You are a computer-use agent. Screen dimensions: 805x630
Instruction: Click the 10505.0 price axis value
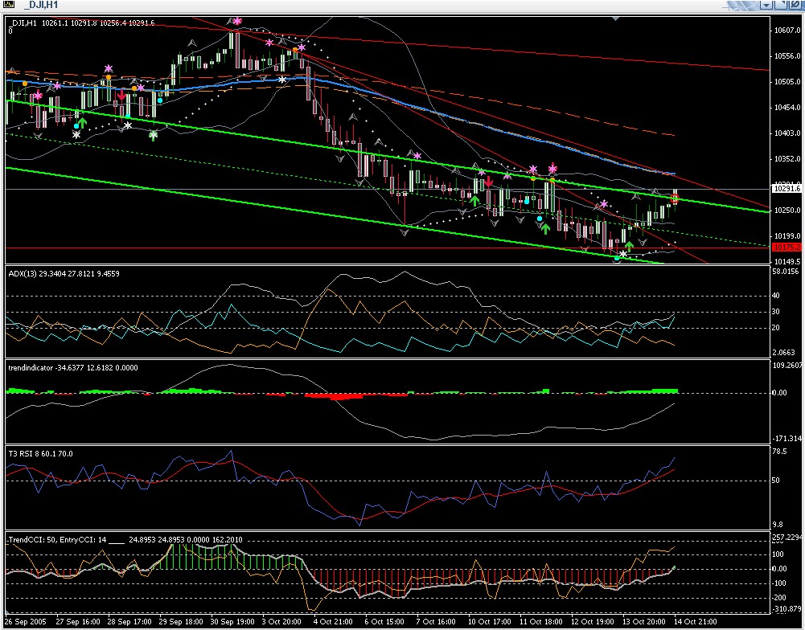(787, 82)
